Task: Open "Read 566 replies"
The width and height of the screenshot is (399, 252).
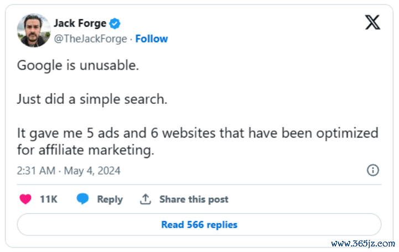Action: pos(199,225)
